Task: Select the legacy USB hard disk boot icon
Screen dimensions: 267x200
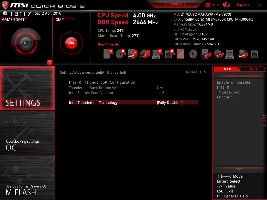Action: (x=205, y=54)
